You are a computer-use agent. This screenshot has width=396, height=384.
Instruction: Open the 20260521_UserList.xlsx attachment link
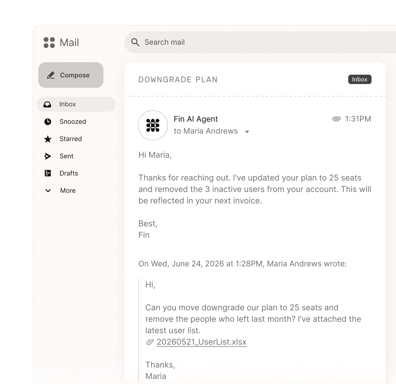click(201, 342)
